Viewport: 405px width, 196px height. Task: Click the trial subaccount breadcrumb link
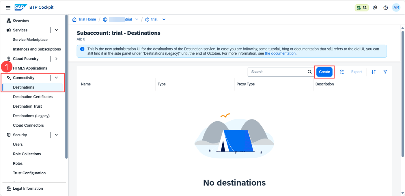click(x=154, y=19)
